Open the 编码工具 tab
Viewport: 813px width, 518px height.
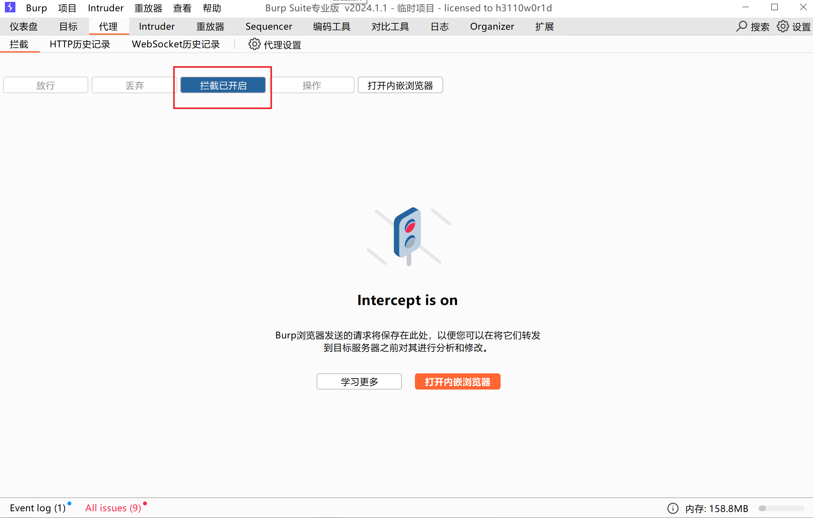point(332,26)
